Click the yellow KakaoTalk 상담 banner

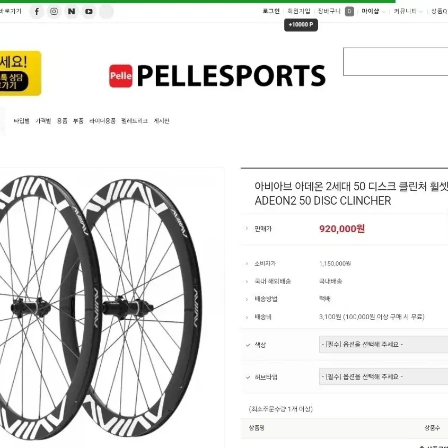[20, 74]
